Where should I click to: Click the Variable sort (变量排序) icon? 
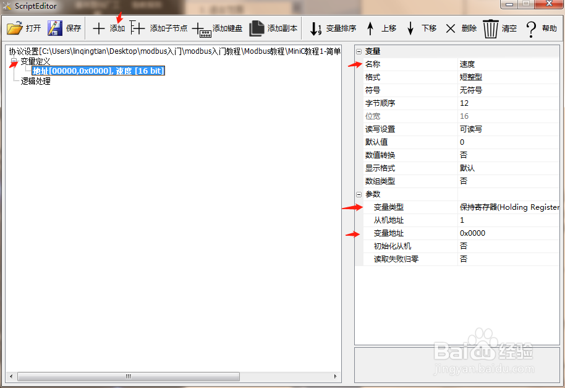coord(316,28)
